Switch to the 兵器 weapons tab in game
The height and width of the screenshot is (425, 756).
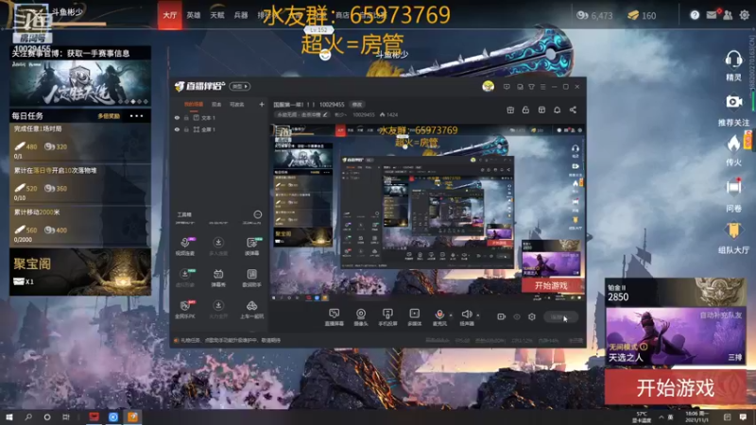point(241,15)
